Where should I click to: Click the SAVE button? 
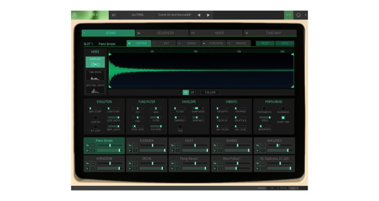pyautogui.click(x=285, y=43)
